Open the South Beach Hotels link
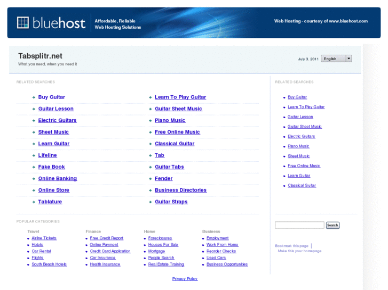The width and height of the screenshot is (388, 290). 49,264
